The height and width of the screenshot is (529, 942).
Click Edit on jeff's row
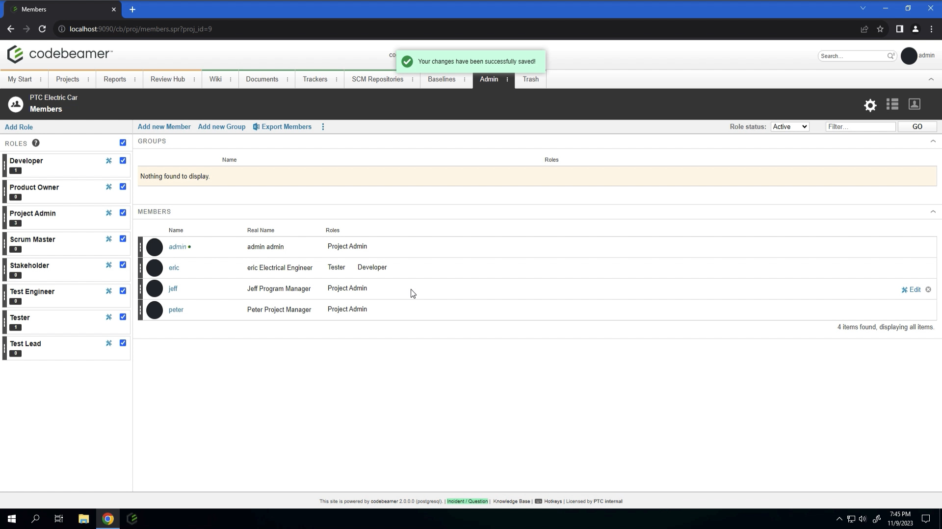coord(911,289)
